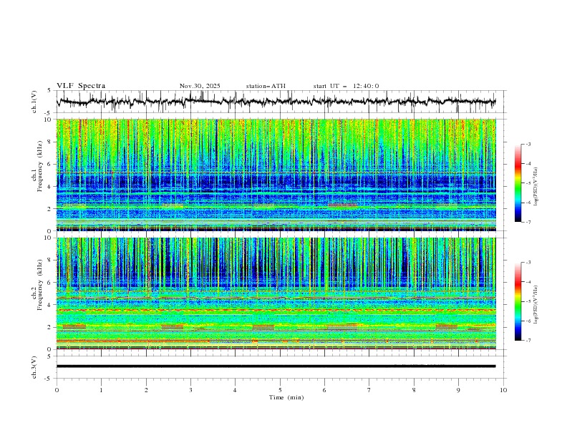
Task: Click the "station=ATH" header label
Action: tap(266, 86)
